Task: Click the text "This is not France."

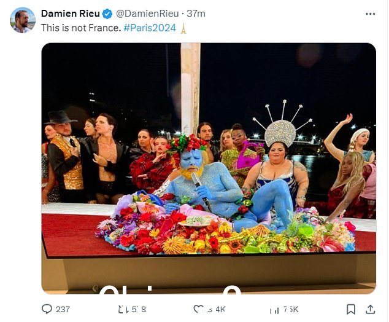Action: 81,28
